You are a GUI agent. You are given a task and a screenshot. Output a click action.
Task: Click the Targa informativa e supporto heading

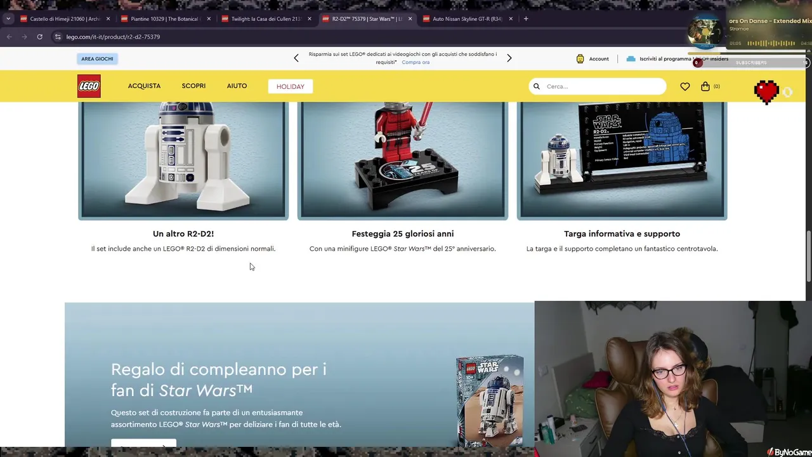(622, 234)
